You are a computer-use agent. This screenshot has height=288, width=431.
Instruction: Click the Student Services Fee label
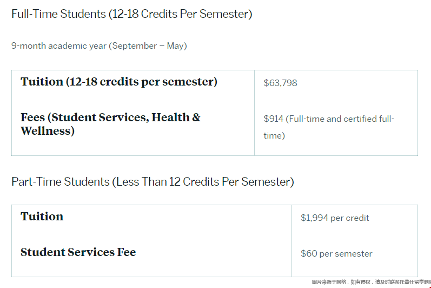[78, 252]
